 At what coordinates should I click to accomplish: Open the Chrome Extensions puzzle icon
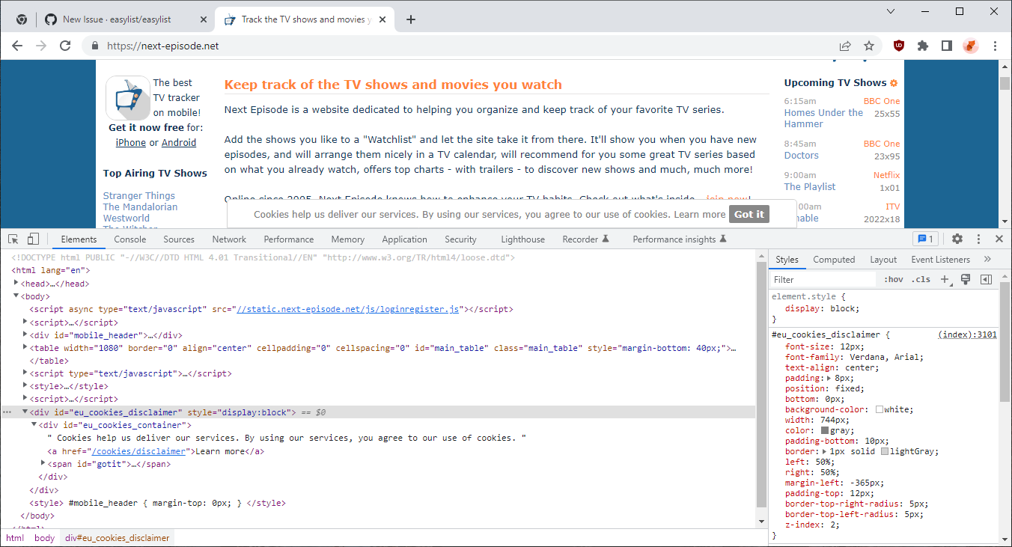coord(923,46)
